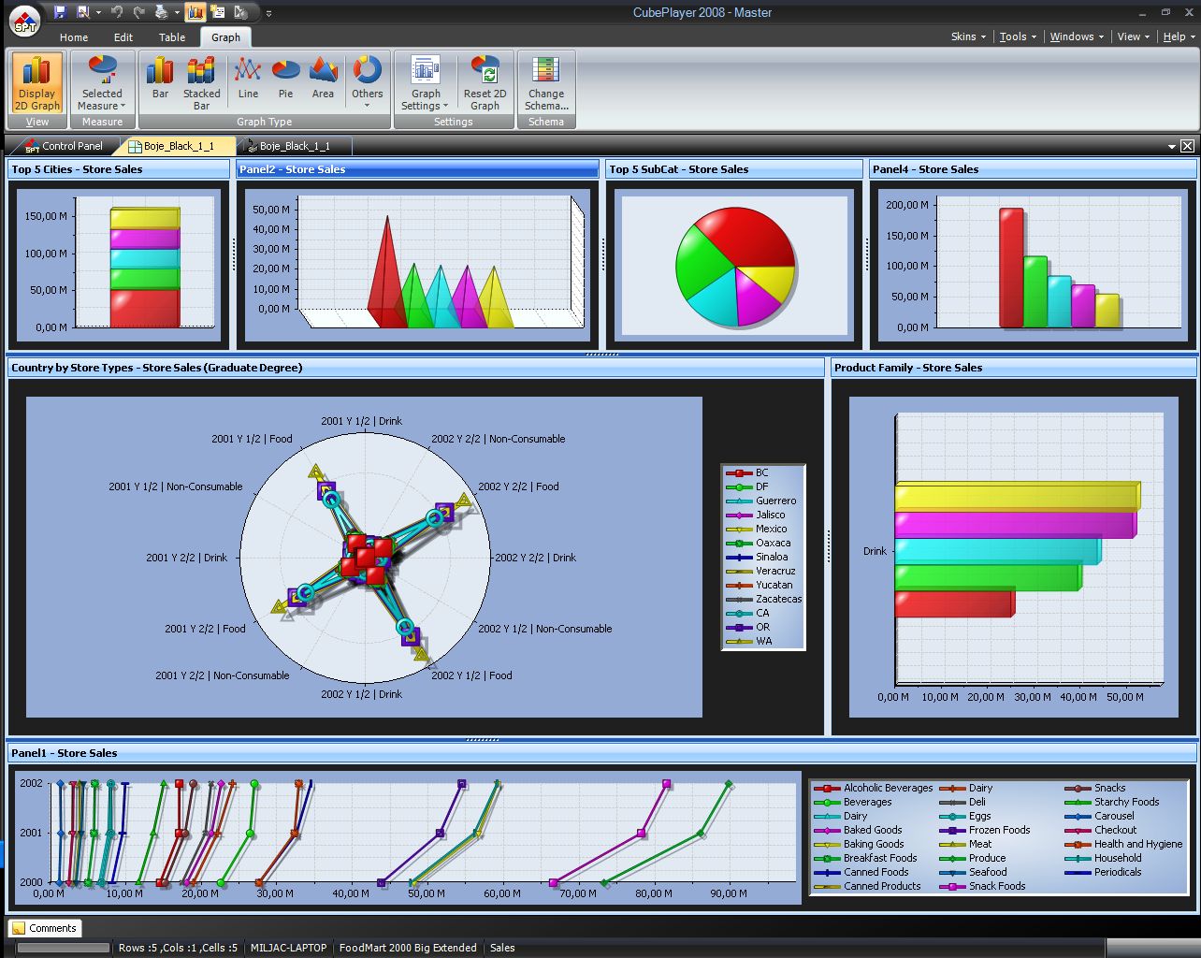Viewport: 1201px width, 958px height.
Task: Select the Pie graph type
Action: pyautogui.click(x=285, y=78)
